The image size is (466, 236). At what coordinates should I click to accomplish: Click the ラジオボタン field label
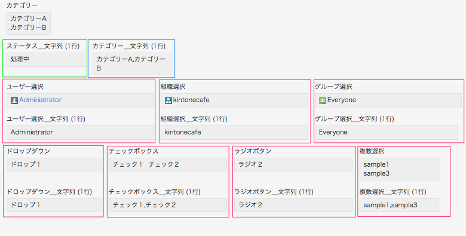pos(253,151)
